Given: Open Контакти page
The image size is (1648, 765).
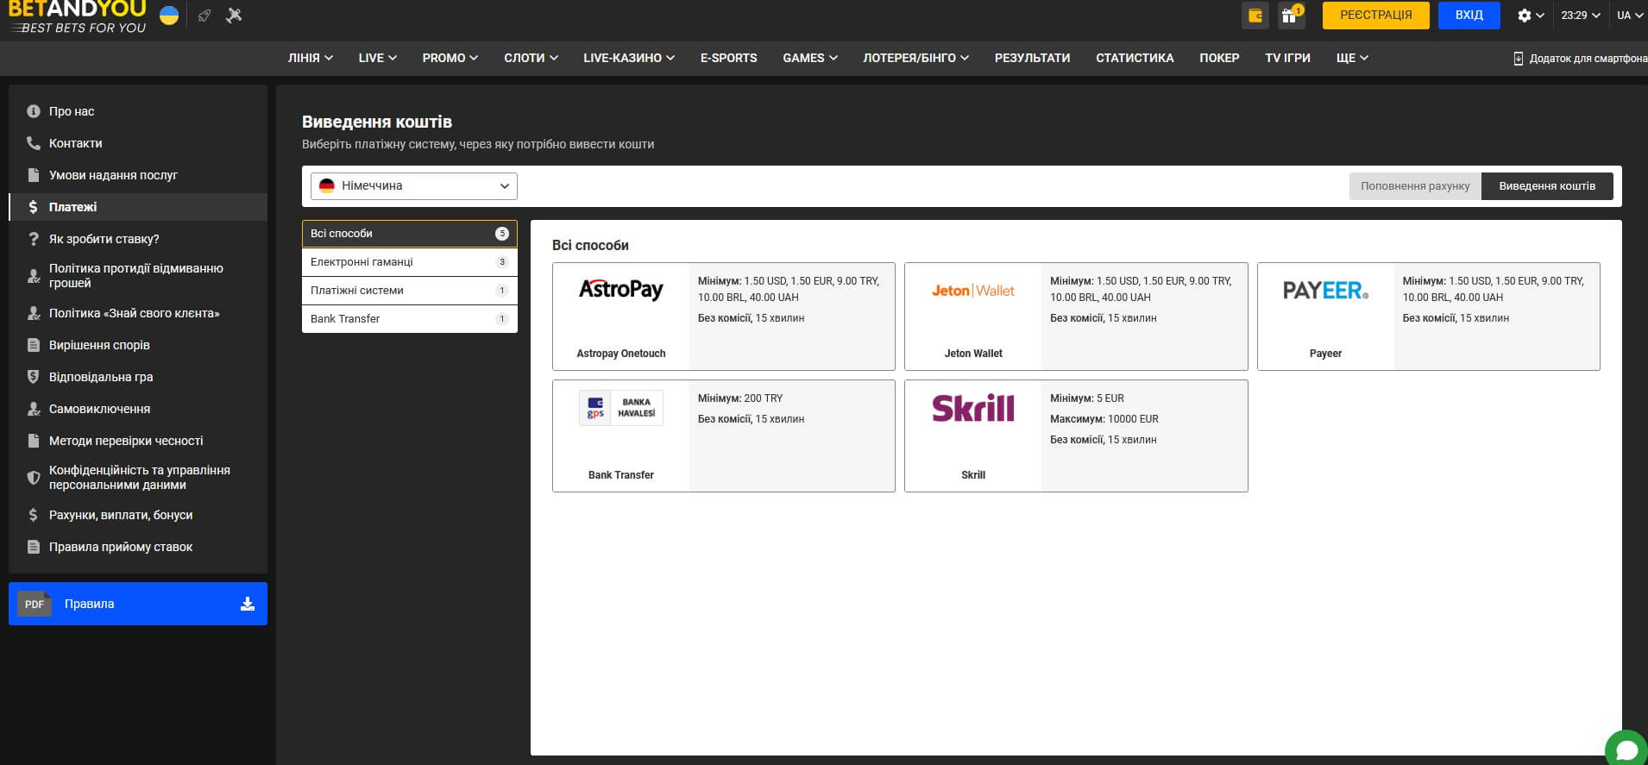Looking at the screenshot, I should click(76, 143).
